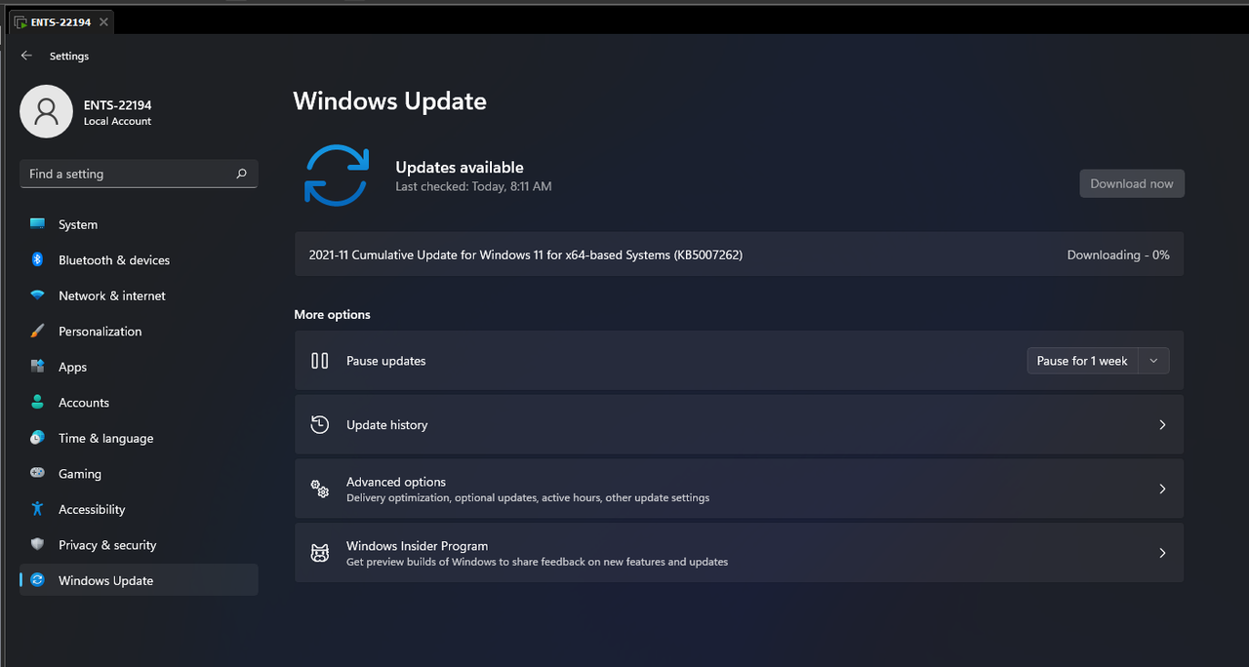1249x667 pixels.
Task: Open Gaming settings
Action: (x=139, y=474)
